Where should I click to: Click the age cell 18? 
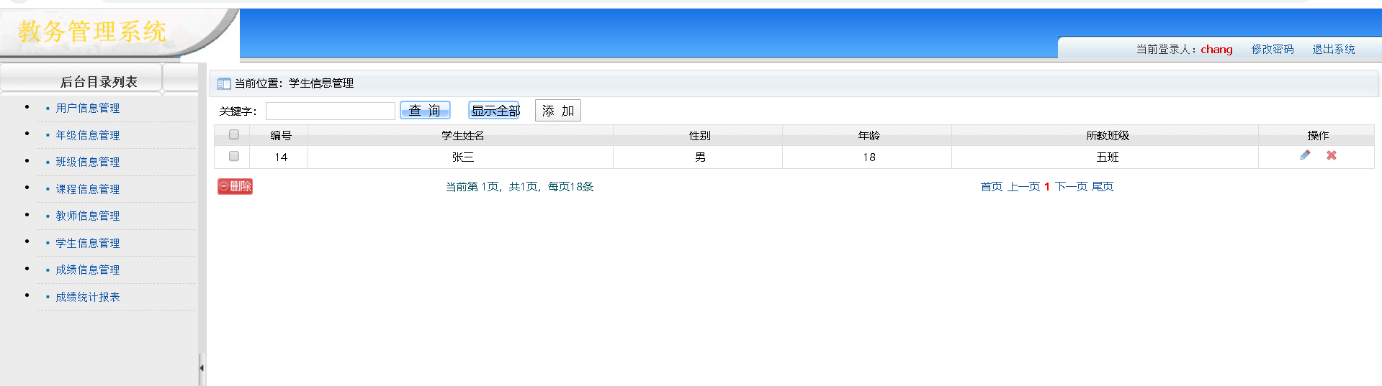pyautogui.click(x=869, y=157)
